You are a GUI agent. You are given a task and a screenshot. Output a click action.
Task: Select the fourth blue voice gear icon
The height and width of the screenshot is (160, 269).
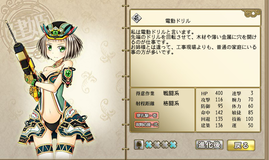pos(173,145)
